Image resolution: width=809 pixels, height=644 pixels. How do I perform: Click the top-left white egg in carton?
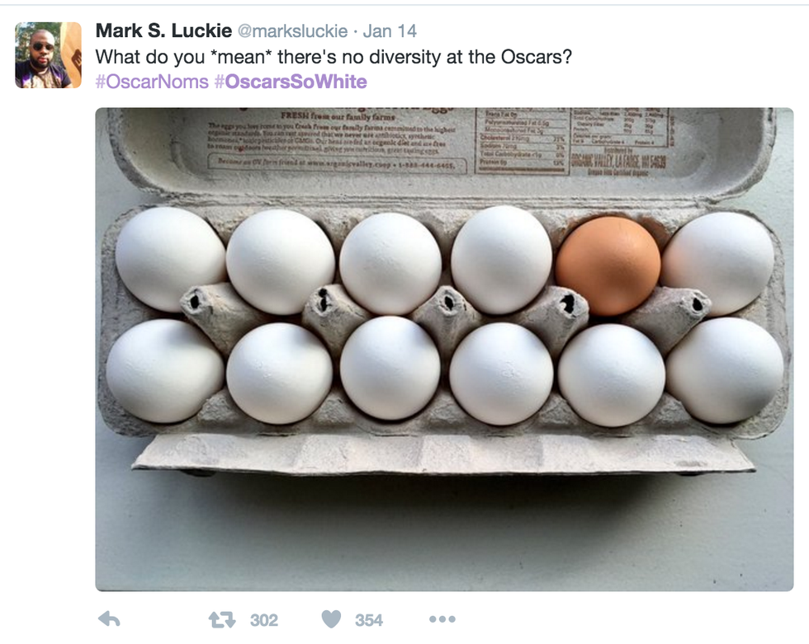(169, 258)
